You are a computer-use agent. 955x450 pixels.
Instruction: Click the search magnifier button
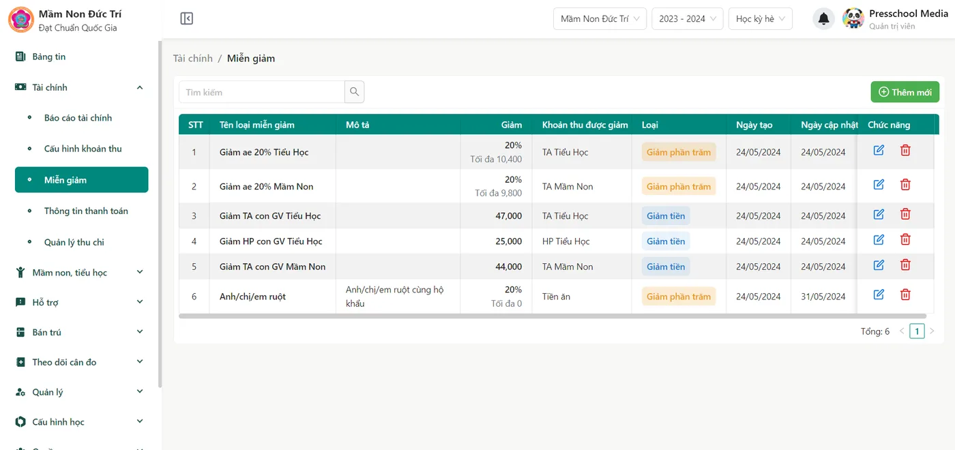(355, 92)
